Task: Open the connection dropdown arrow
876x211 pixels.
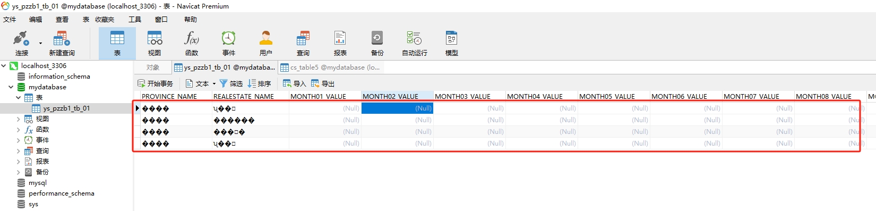Action: click(40, 44)
